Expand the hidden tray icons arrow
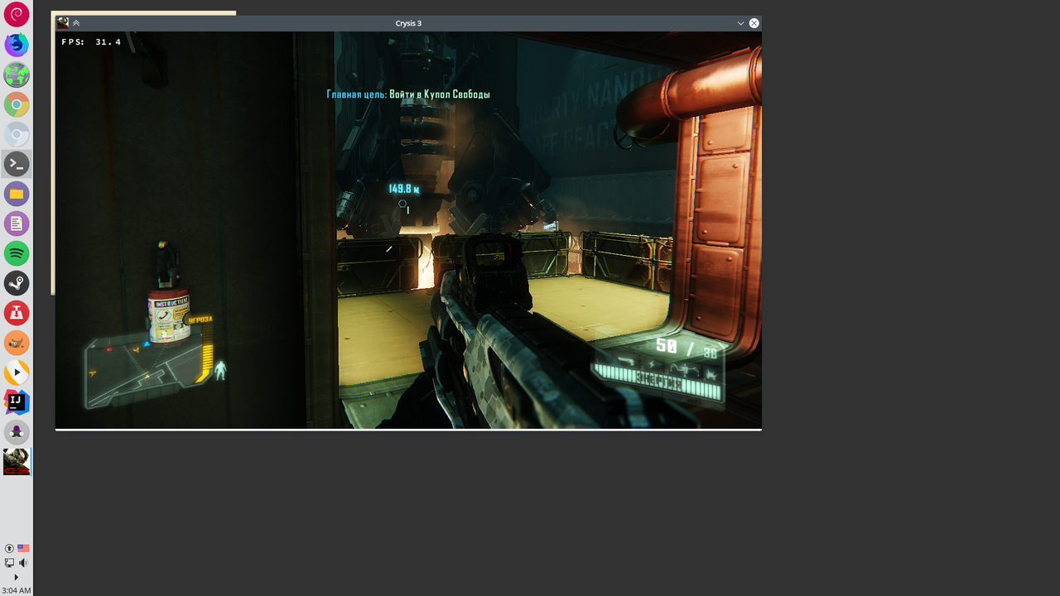 tap(17, 577)
